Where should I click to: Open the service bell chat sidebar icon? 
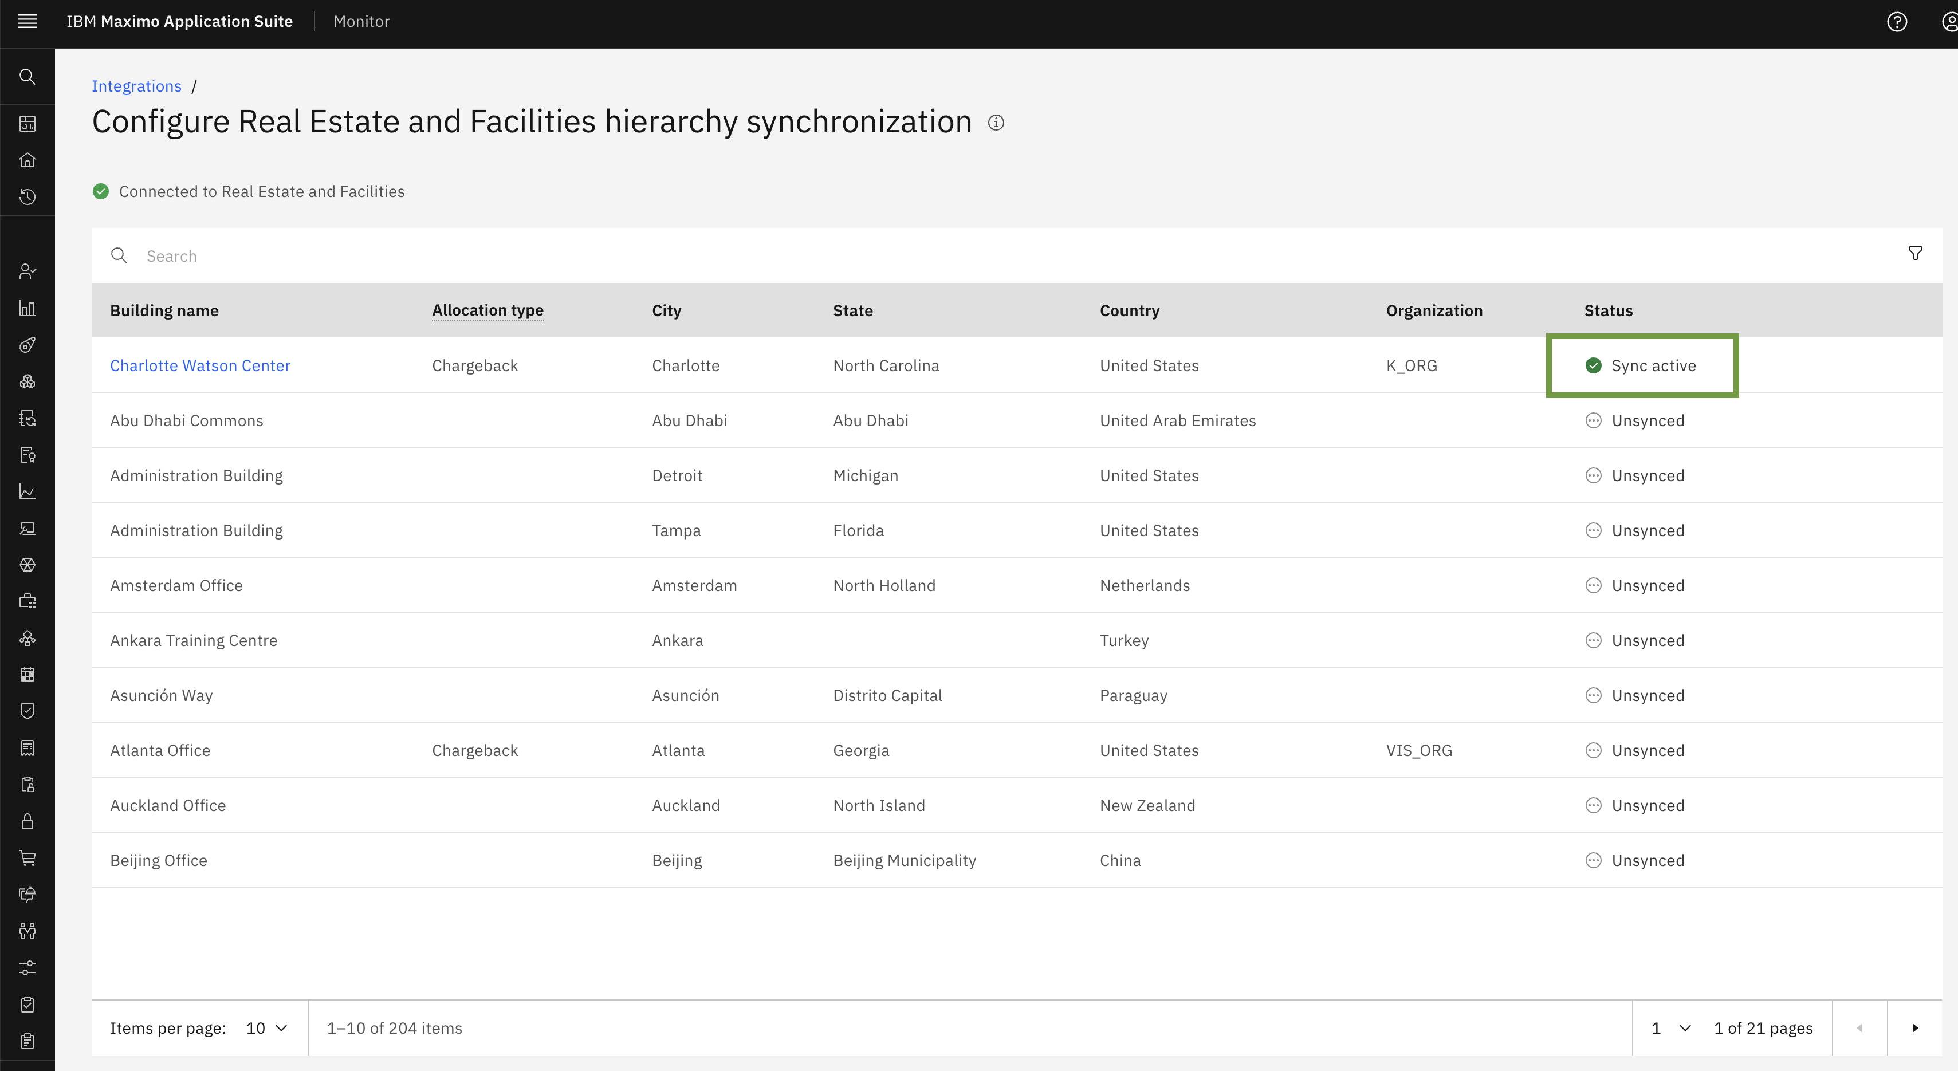pyautogui.click(x=27, y=894)
